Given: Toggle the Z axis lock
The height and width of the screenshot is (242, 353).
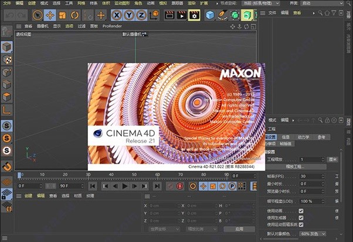Looking at the screenshot, I should pos(141,15).
